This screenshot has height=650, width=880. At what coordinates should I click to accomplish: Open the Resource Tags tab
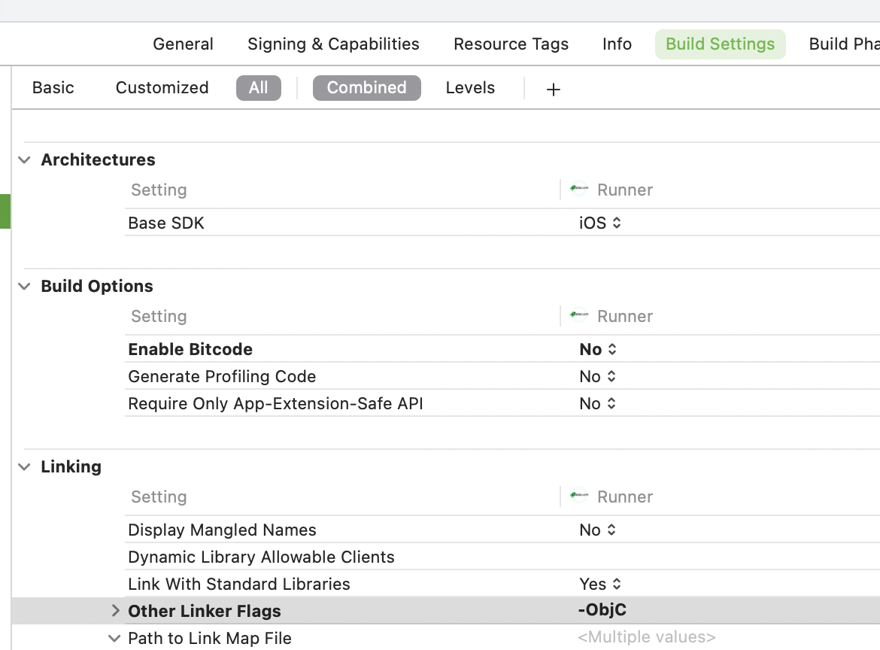pyautogui.click(x=511, y=44)
